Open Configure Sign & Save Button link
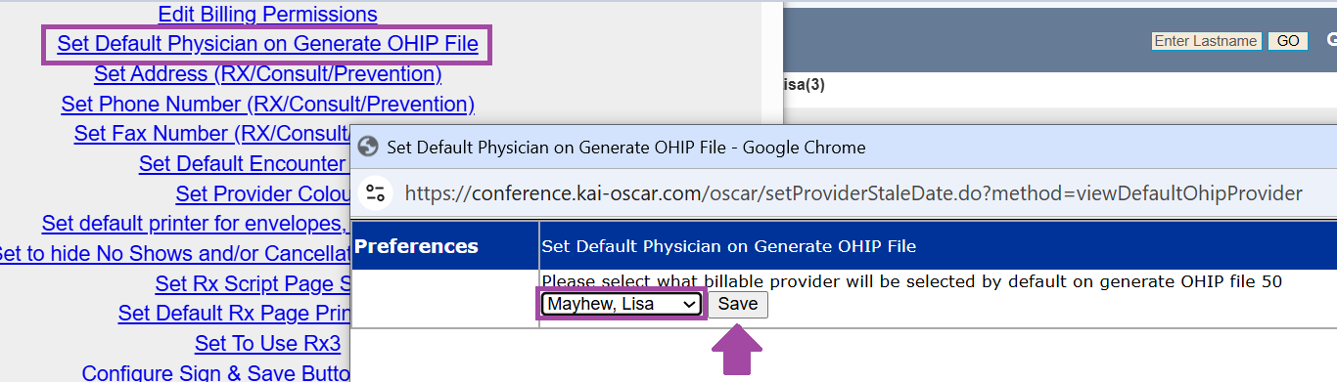Image resolution: width=1337 pixels, height=382 pixels. click(215, 373)
